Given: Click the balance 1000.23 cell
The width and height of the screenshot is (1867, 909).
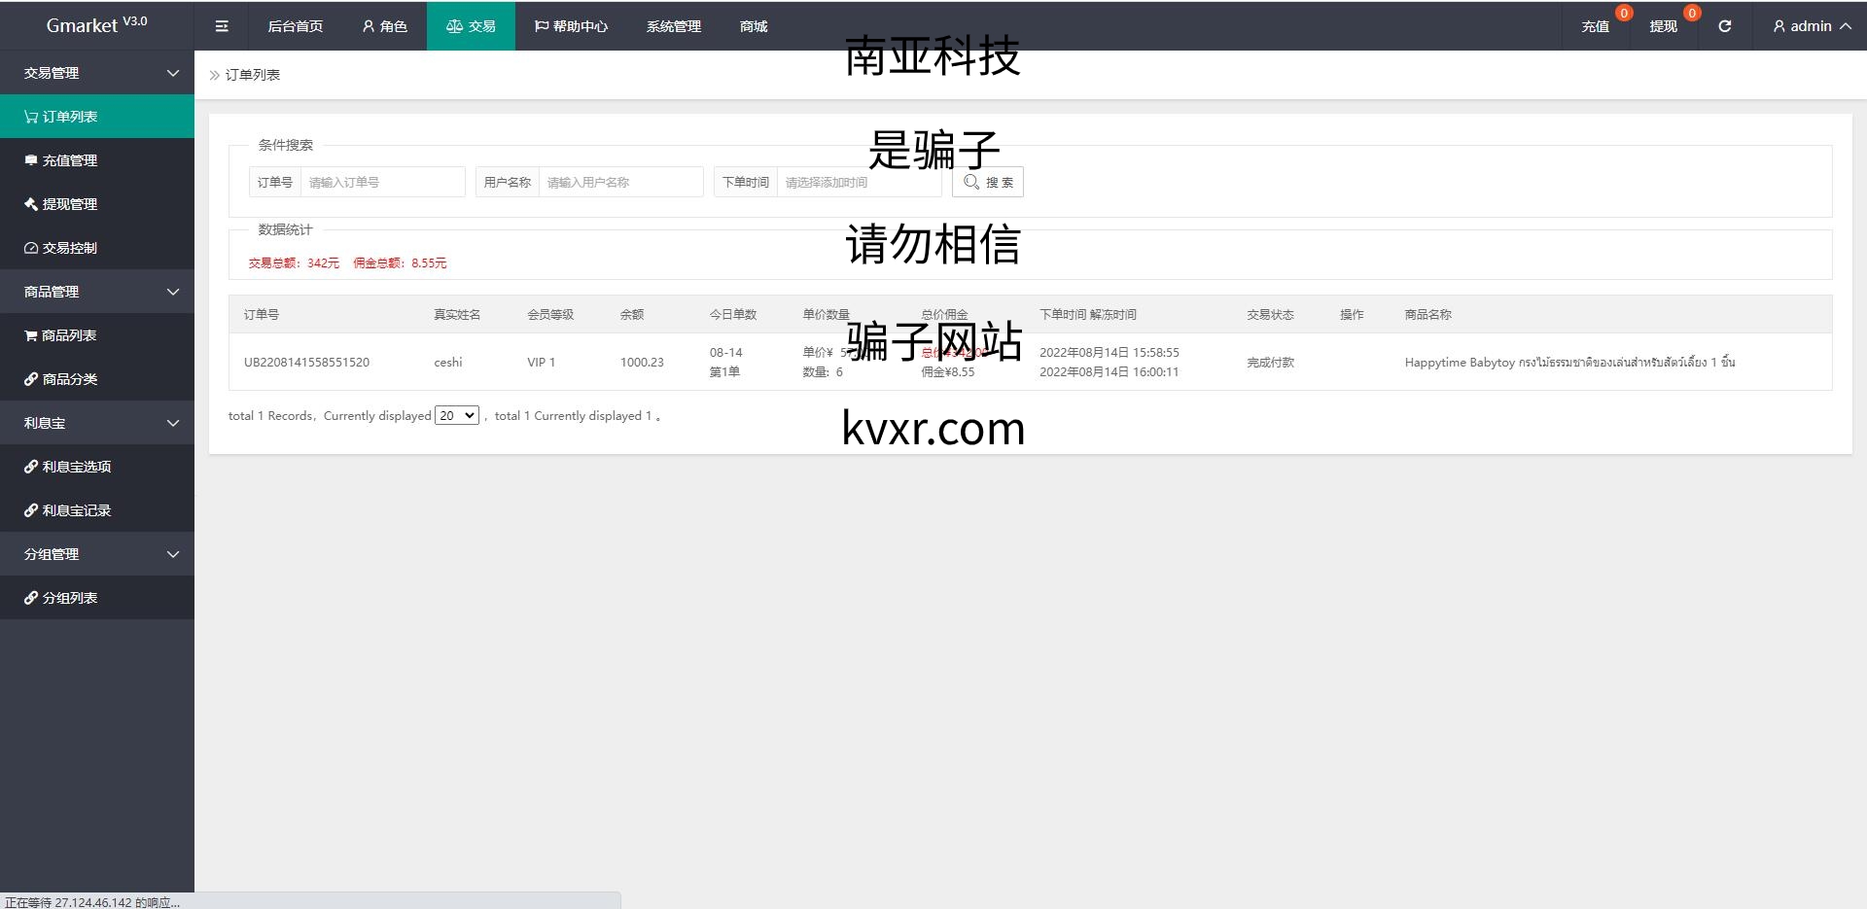Looking at the screenshot, I should pyautogui.click(x=642, y=362).
